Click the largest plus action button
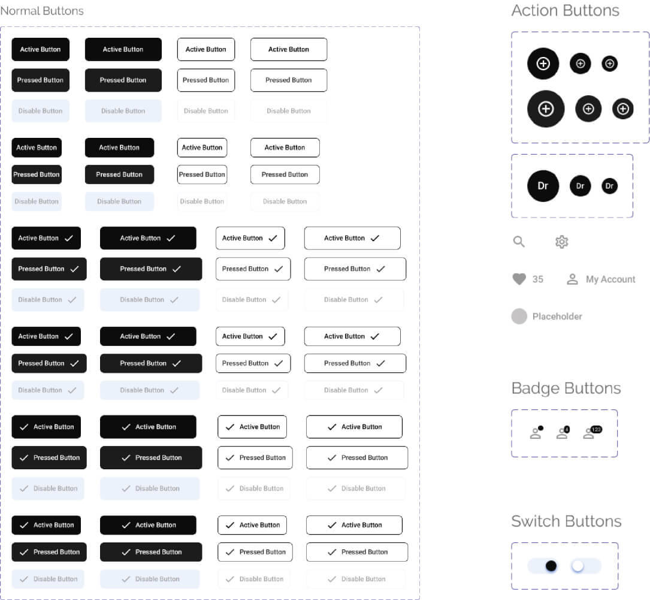 tap(546, 108)
